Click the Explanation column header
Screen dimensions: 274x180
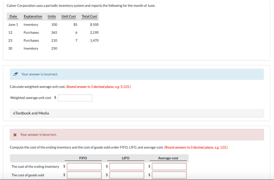pos(33,17)
